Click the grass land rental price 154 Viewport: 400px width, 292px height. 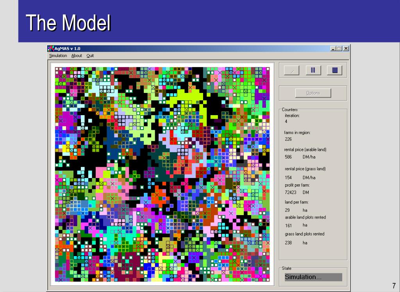tap(288, 178)
